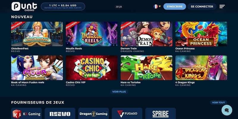238x119 pixels.
Task: Click the SE CONNECTER login button
Action: [202, 7]
